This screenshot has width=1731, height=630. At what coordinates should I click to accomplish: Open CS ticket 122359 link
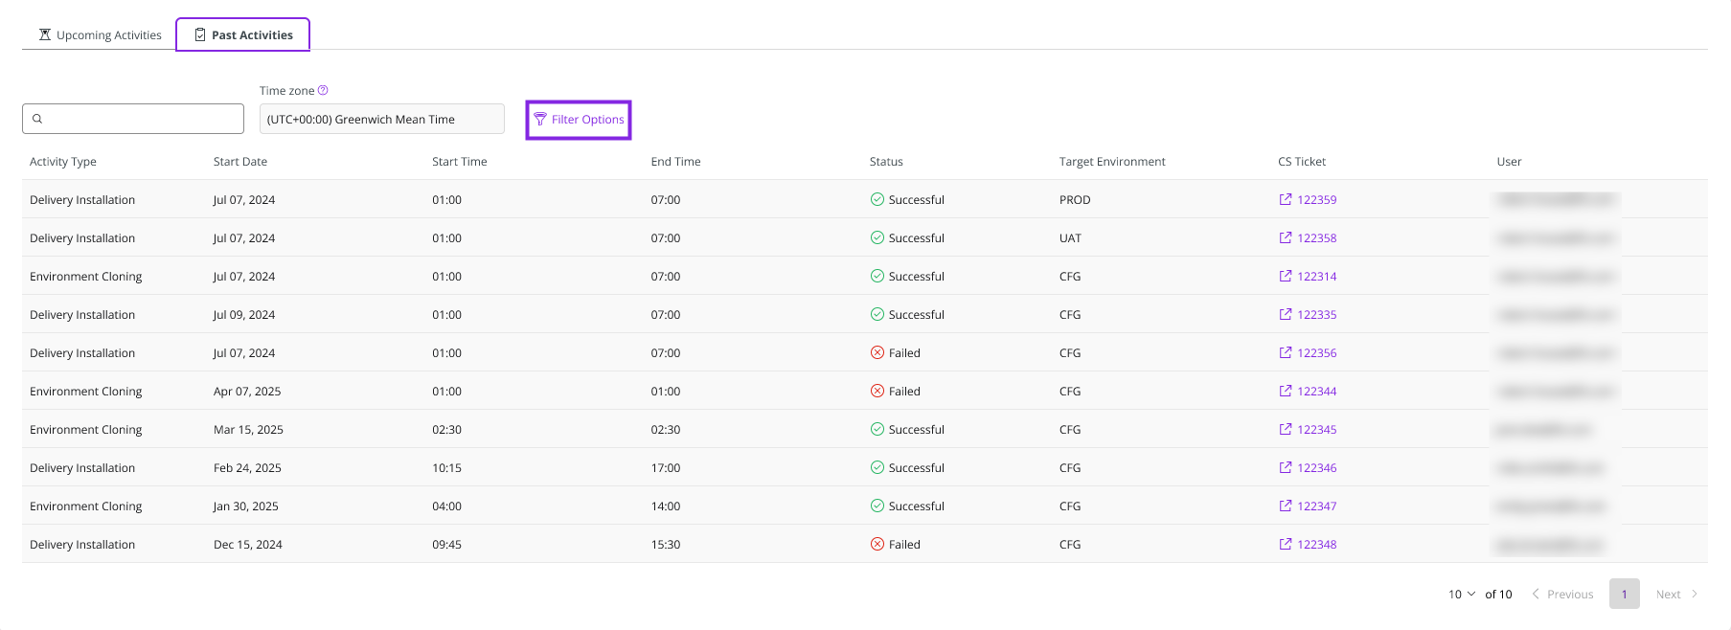(x=1316, y=199)
